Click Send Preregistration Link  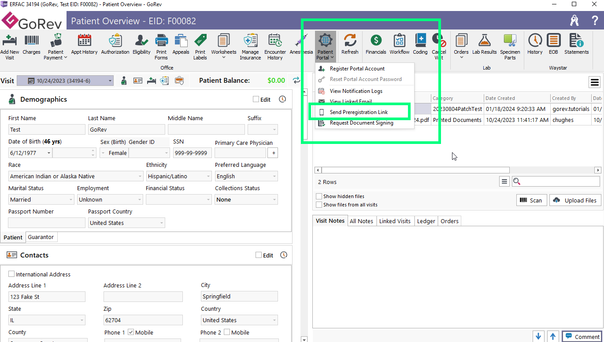click(x=364, y=112)
